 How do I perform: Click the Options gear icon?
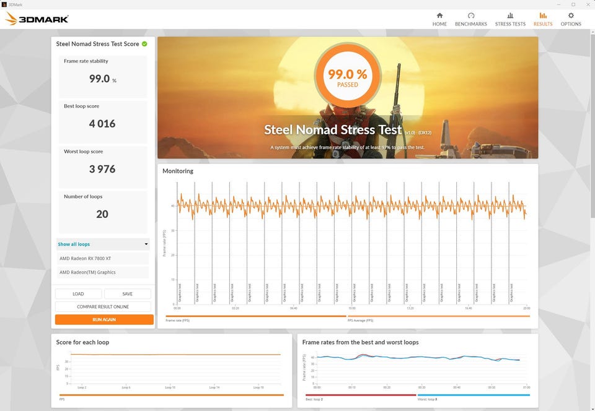(x=571, y=15)
